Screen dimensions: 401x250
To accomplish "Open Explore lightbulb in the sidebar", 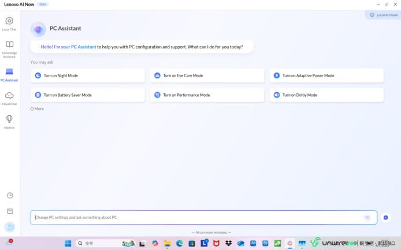I will click(x=9, y=122).
